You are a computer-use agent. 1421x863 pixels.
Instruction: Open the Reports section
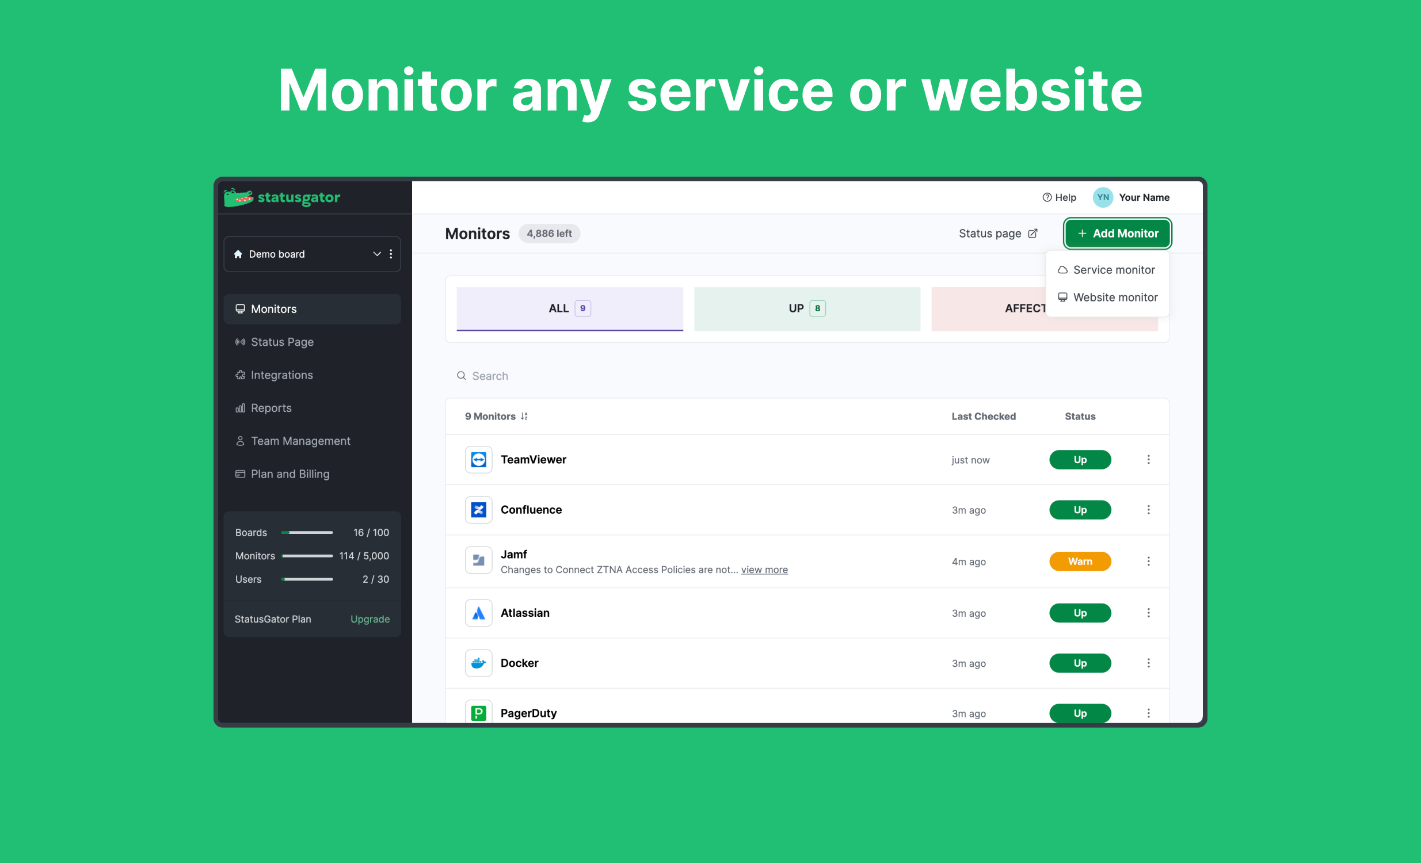click(271, 407)
